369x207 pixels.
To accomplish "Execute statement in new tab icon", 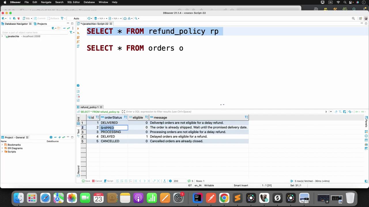I will (x=78, y=33).
